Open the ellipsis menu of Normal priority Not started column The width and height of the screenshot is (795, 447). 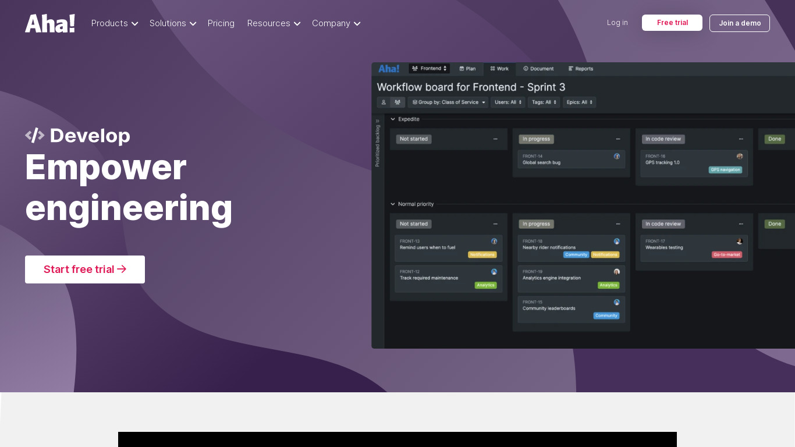[x=495, y=224]
